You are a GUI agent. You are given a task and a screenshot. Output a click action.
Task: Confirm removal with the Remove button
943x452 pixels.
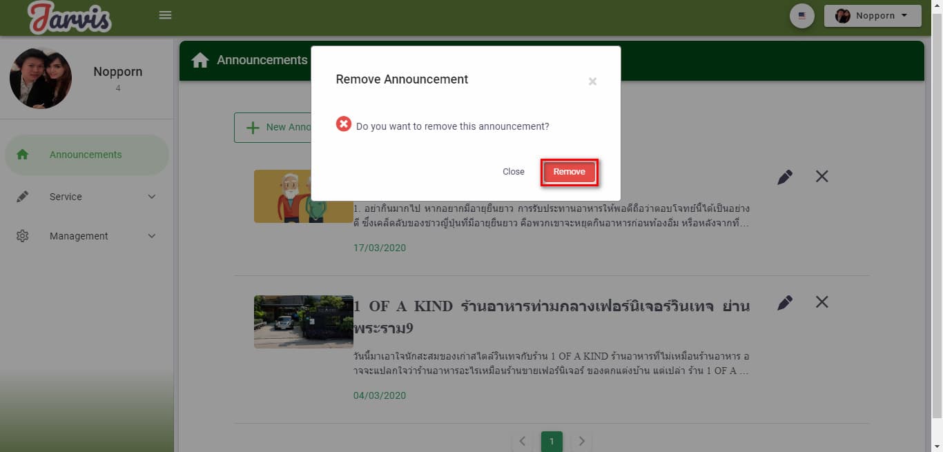pyautogui.click(x=569, y=172)
